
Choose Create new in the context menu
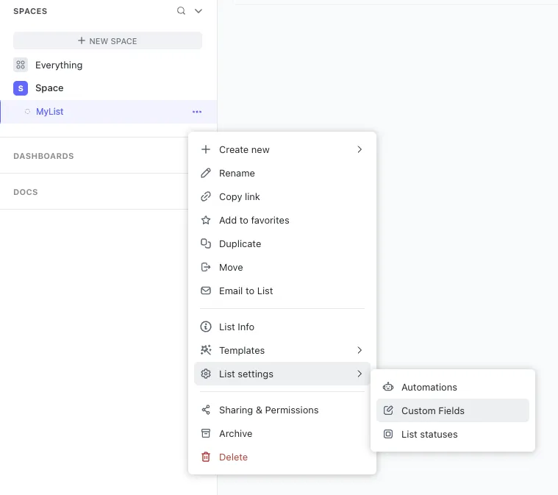(282, 149)
